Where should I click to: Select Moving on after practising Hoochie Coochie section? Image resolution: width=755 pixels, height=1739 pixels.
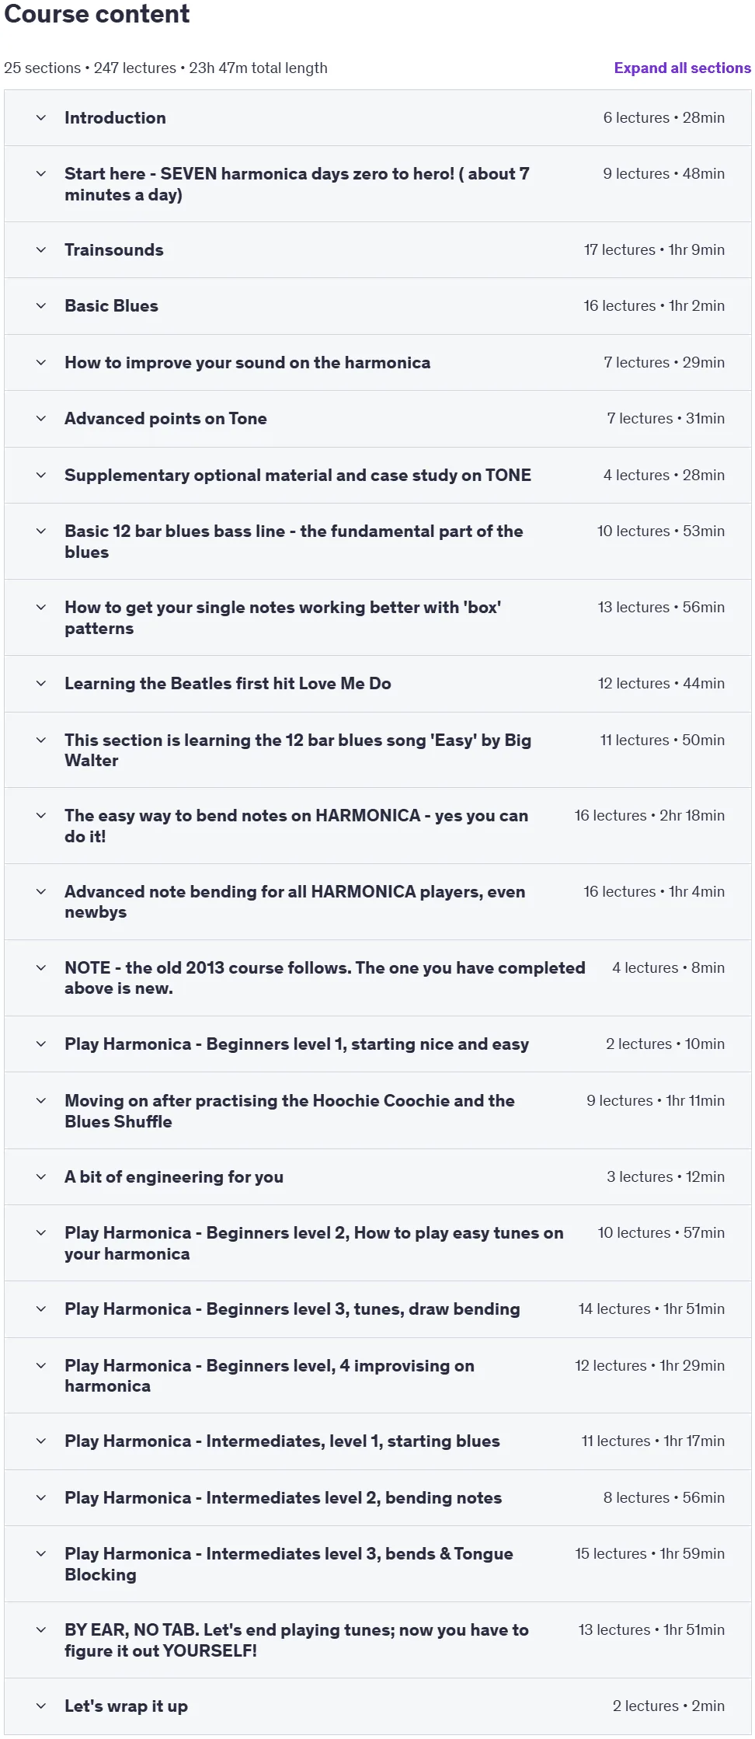[x=377, y=1111]
